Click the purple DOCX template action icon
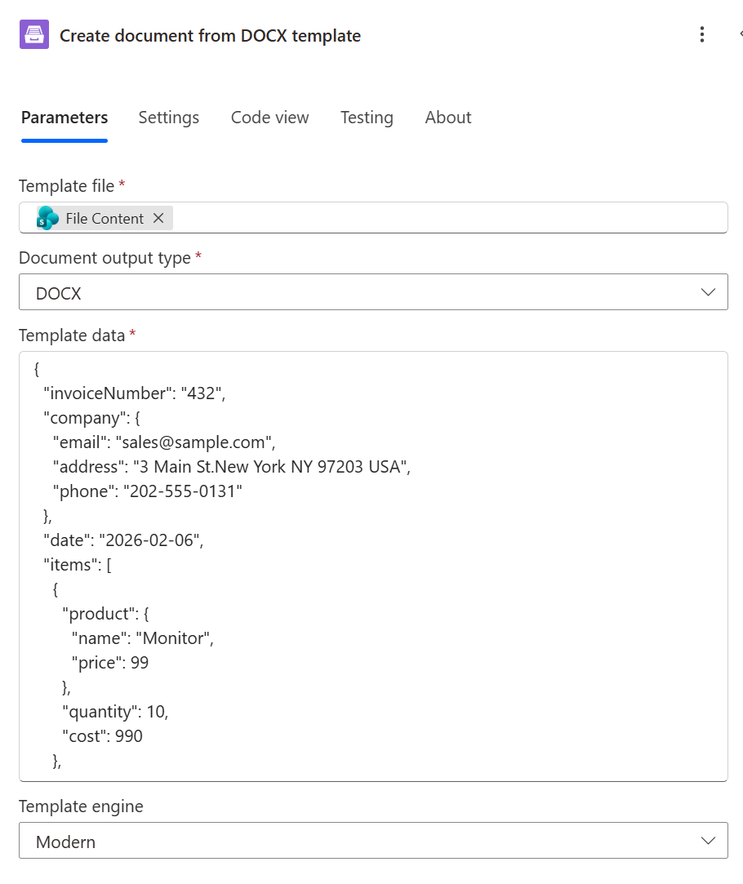 (x=34, y=34)
